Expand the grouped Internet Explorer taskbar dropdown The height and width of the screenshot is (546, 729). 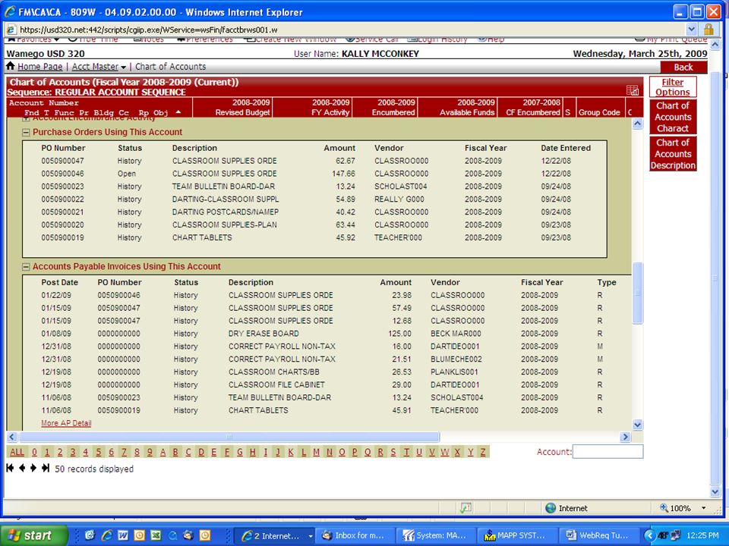coord(310,536)
